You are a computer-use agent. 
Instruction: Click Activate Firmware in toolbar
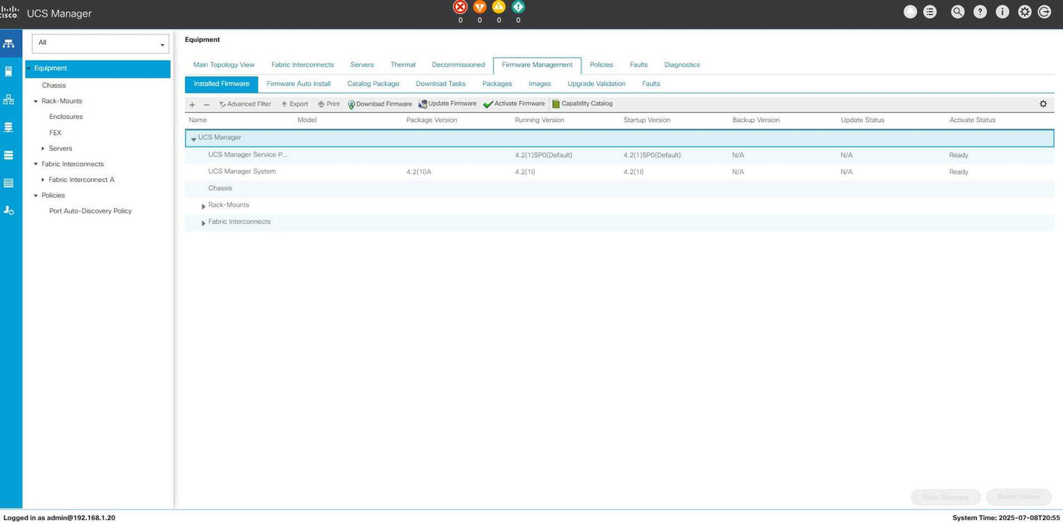[x=514, y=104]
